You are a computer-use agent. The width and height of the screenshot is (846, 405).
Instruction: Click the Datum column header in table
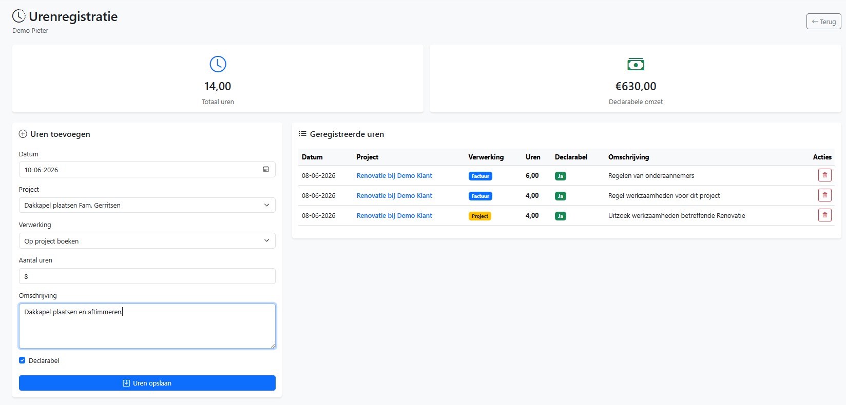pyautogui.click(x=312, y=157)
